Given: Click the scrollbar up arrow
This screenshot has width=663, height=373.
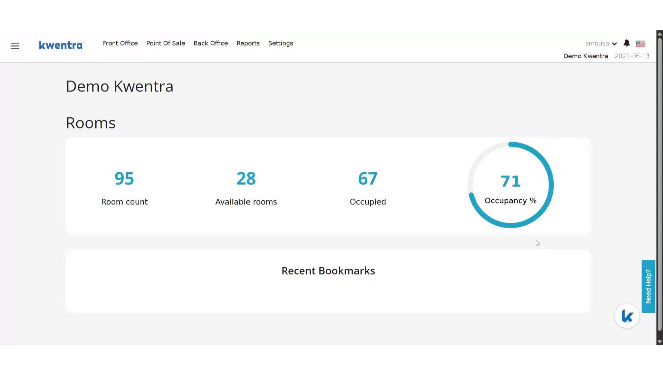Looking at the screenshot, I should tap(660, 34).
